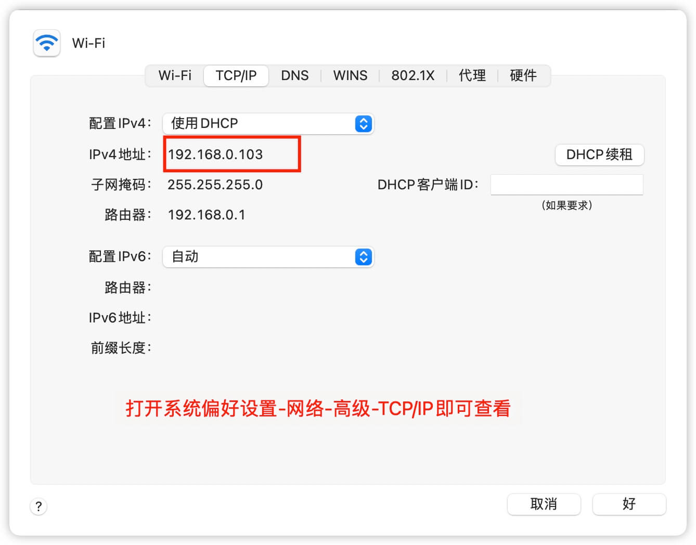
Task: Open help with the question mark button
Action: (38, 507)
